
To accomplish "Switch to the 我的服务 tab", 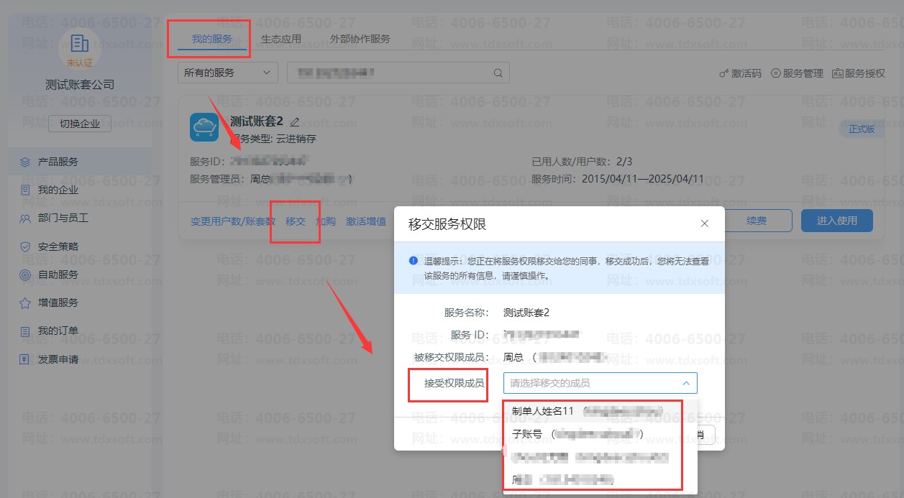I will pyautogui.click(x=212, y=39).
